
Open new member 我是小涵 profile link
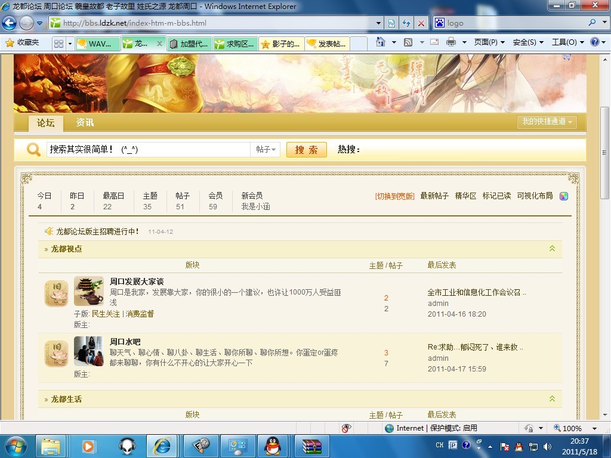click(255, 207)
